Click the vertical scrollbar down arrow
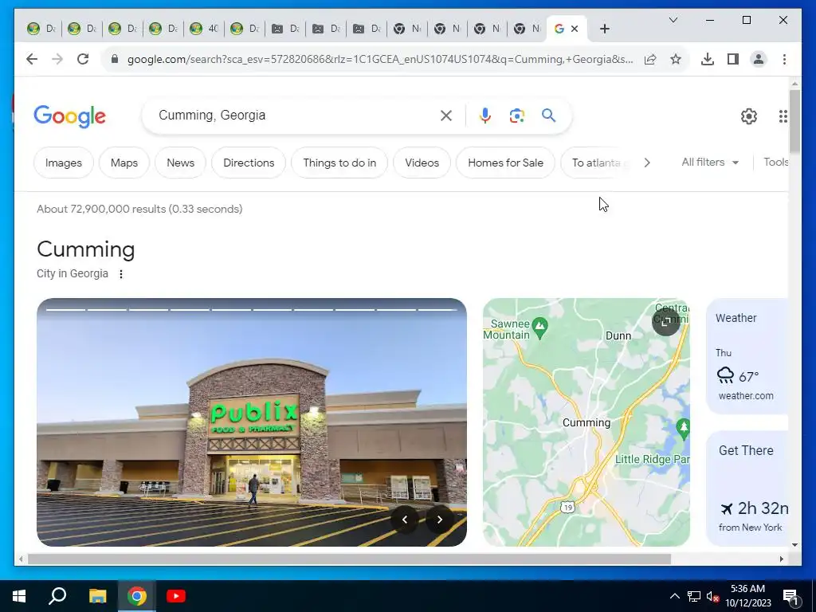 tap(794, 545)
